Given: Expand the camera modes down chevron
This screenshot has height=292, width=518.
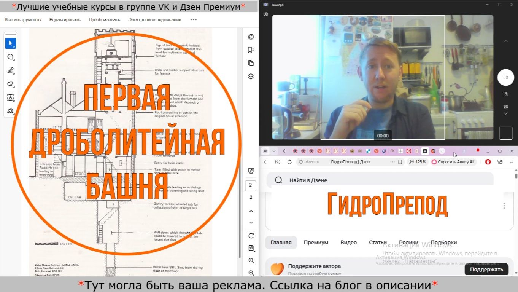Looking at the screenshot, I should [506, 113].
